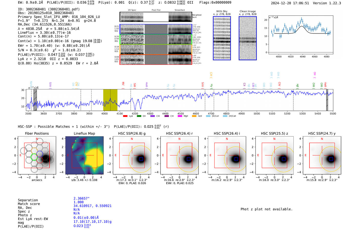Click the purple CIV legend swatch
The height and width of the screenshot is (244, 359).
pos(153,116)
